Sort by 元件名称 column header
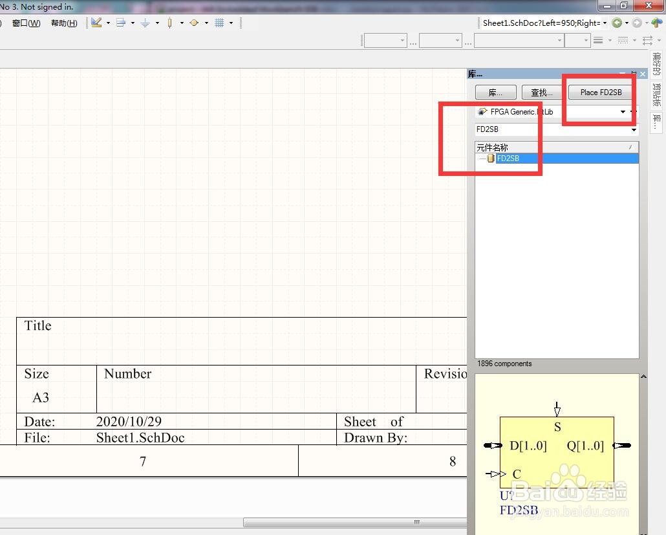The image size is (666, 535). pos(557,147)
